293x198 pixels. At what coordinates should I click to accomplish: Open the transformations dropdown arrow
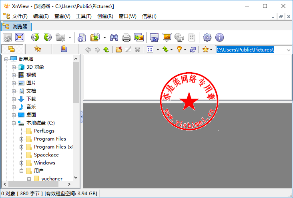click(70, 38)
